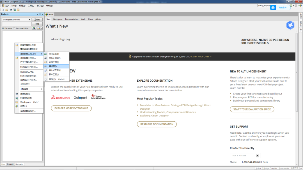Viewport: 303px width, 170px height.
Task: Select 其他 Ctrl+N in the submenu
Action: click(56, 79)
